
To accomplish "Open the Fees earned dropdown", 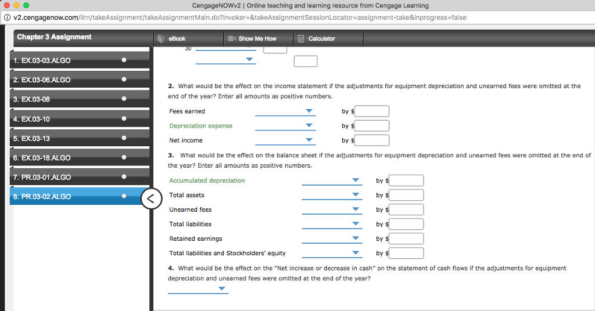I will pos(285,111).
